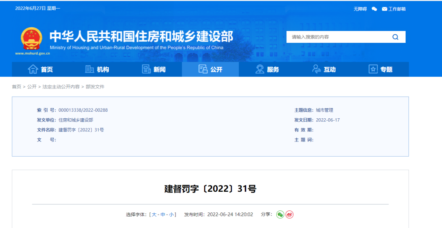Select the 公开 navigation tab

coord(210,69)
